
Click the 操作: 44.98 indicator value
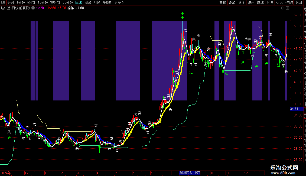point(76,8)
